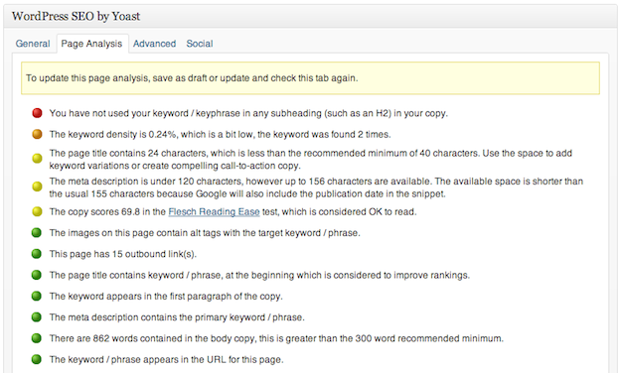Click the yellow dot beside the Flesch Reading Ease line
Viewport: 621px width, 373px height.
point(37,211)
